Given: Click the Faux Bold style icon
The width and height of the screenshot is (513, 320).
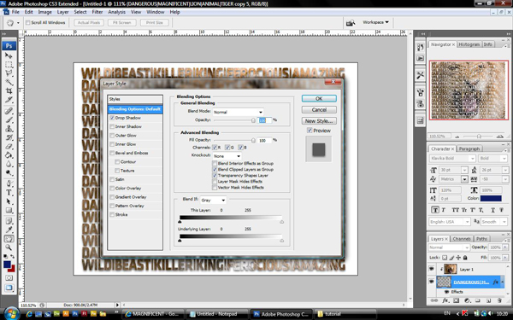Looking at the screenshot, I should [x=435, y=210].
